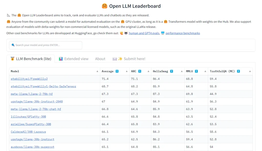Toggle sort triangle in HellaSwag column
This screenshot has width=262, height=151.
tap(182, 71)
